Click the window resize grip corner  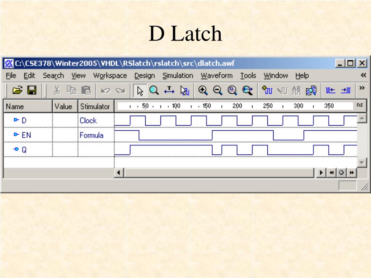[x=364, y=187]
